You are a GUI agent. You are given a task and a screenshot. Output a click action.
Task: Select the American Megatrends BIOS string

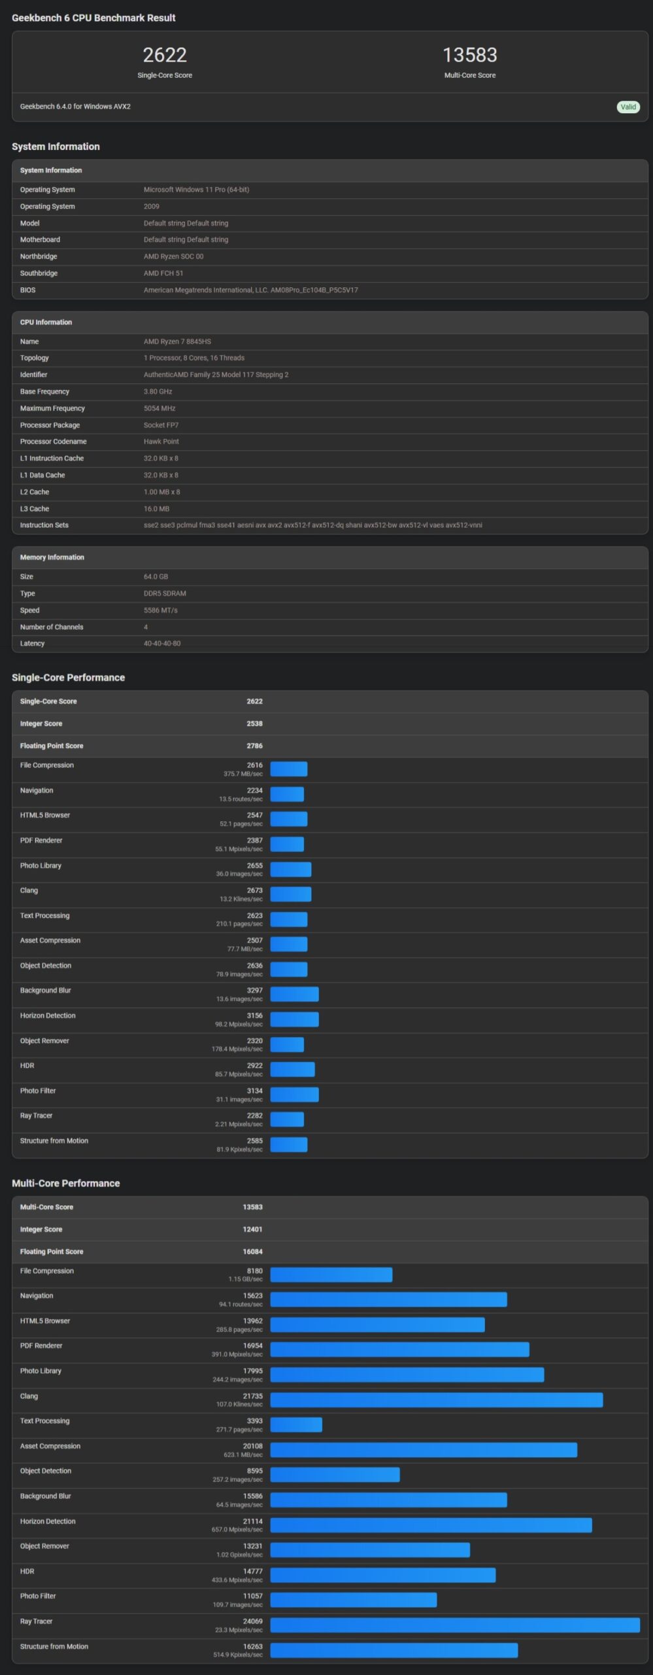[251, 290]
